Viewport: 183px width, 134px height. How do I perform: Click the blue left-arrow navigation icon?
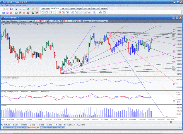click(x=54, y=21)
